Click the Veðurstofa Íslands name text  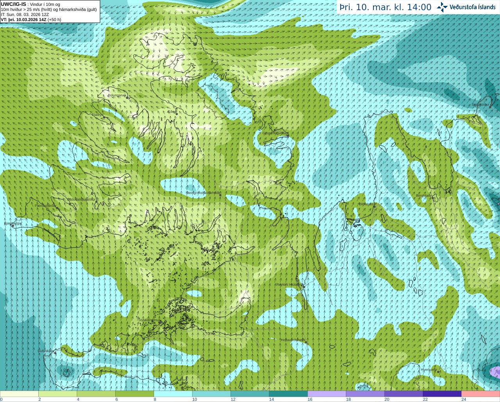472,7
